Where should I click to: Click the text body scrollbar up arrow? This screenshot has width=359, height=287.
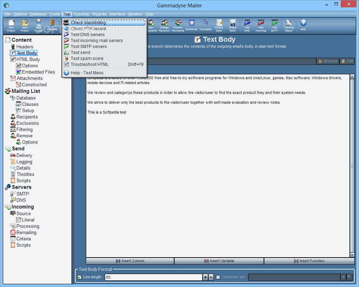point(352,77)
